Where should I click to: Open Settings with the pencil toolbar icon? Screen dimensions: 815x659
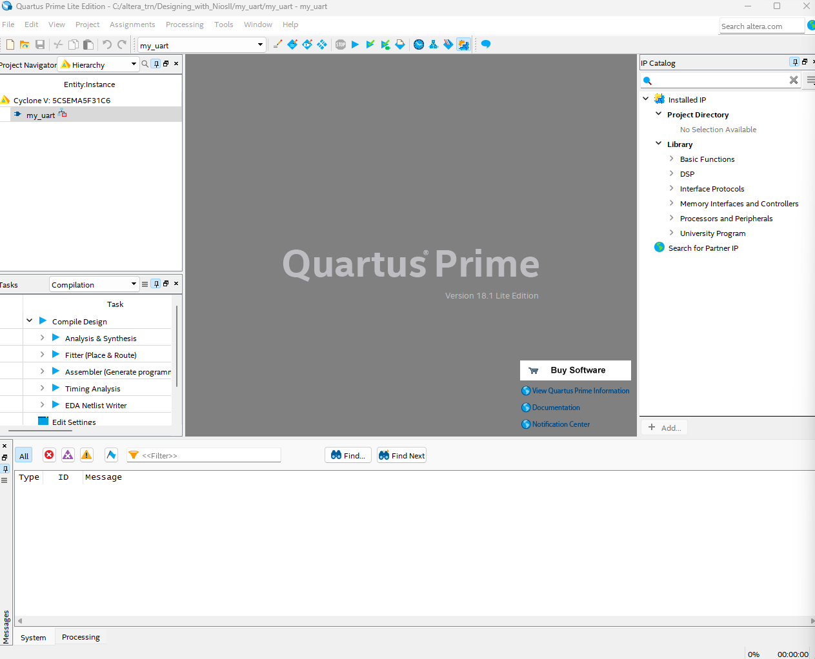(x=277, y=44)
